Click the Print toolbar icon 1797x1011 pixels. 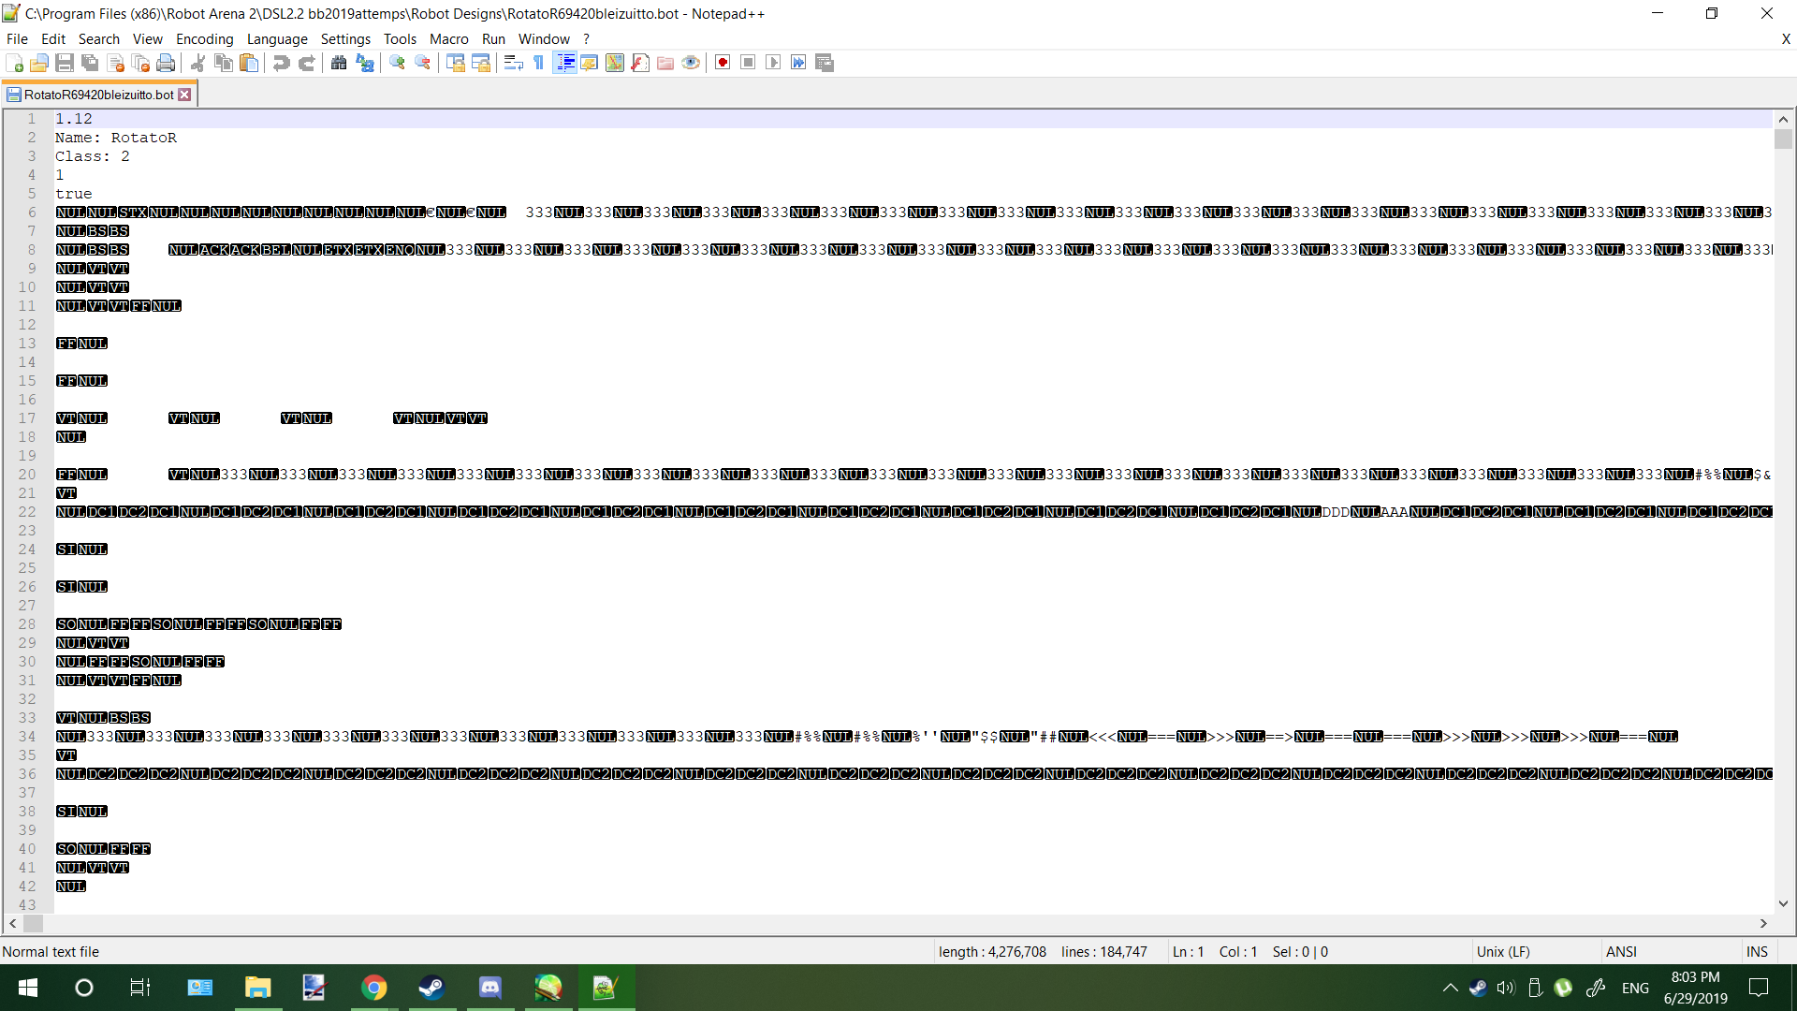(166, 63)
